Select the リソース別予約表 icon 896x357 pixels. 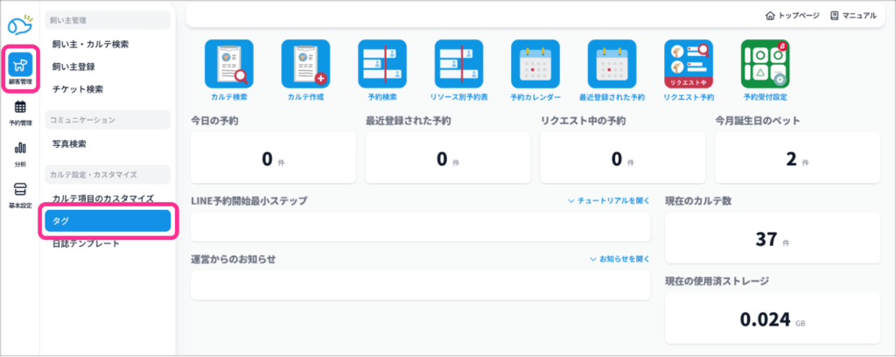[x=458, y=65]
